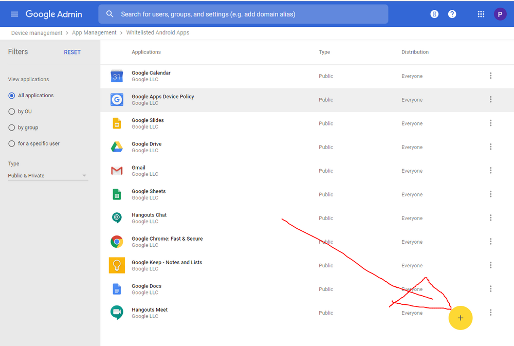Click the Google Apps Device Policy icon
Image resolution: width=514 pixels, height=346 pixels.
(117, 100)
